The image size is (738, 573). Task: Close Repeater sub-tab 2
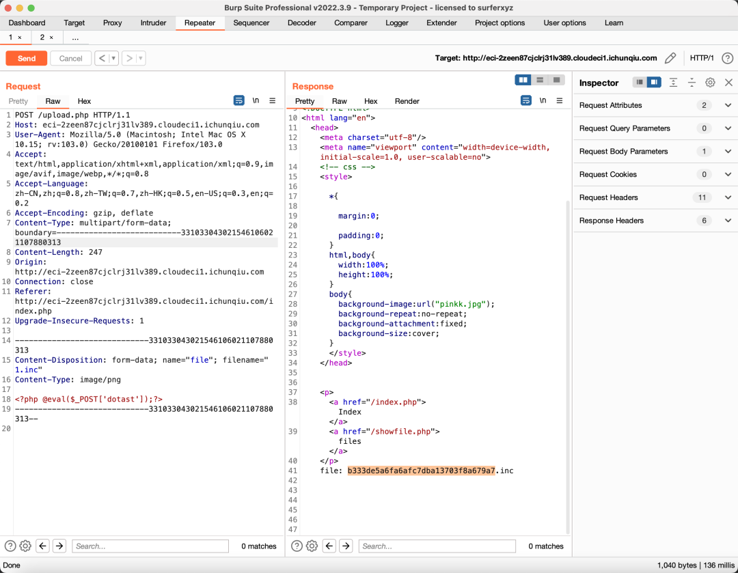[x=51, y=38]
